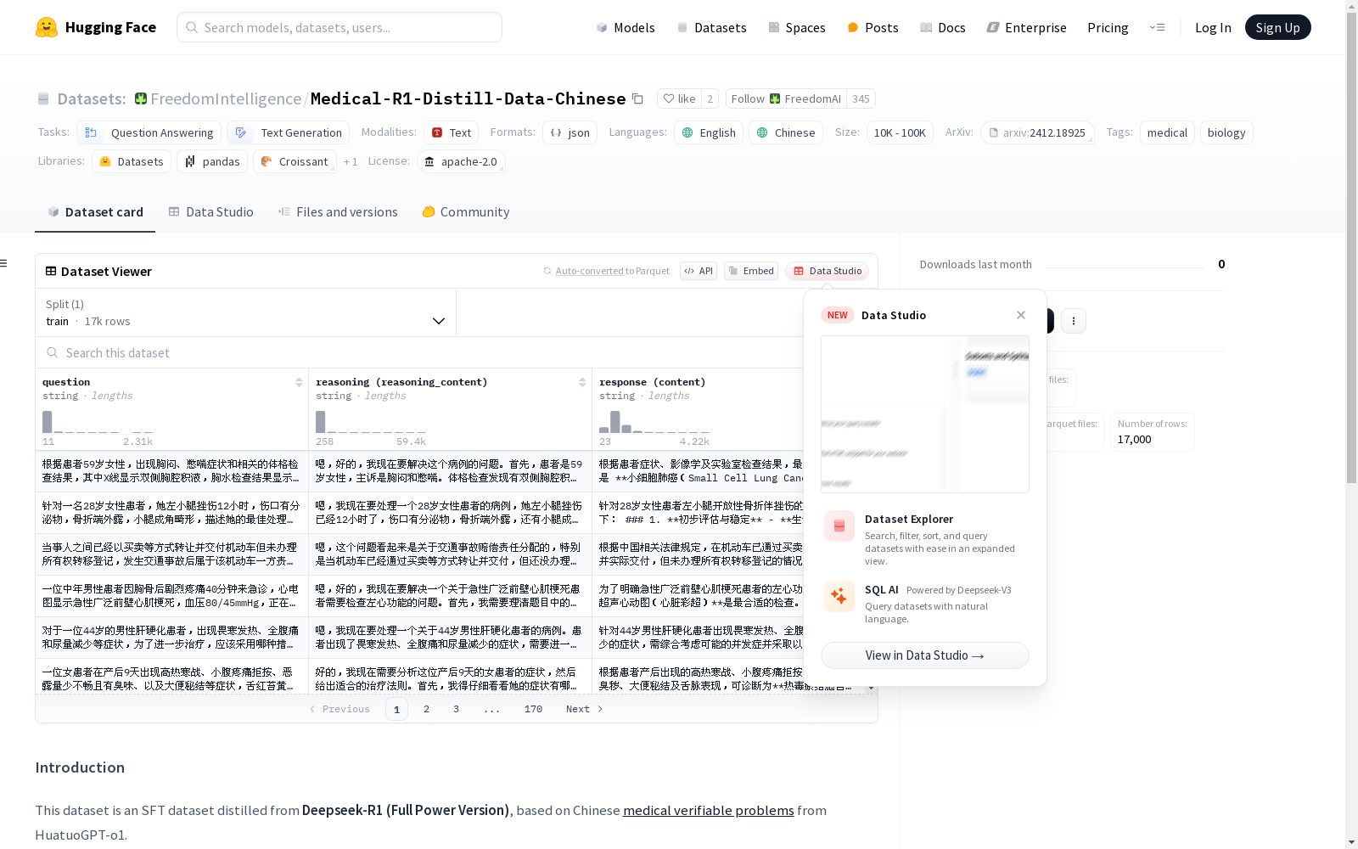Open the FreedomIntelligence organization link
Screen dimensions: 1358x849
click(x=226, y=98)
